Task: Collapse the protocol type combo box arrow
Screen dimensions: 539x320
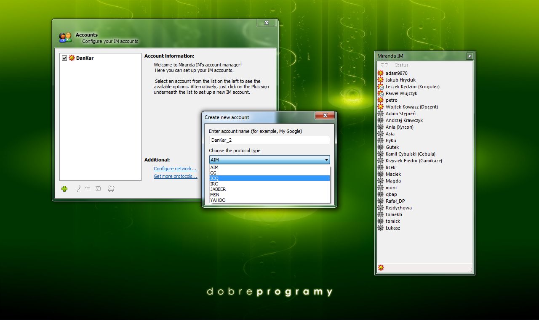Action: pos(326,160)
